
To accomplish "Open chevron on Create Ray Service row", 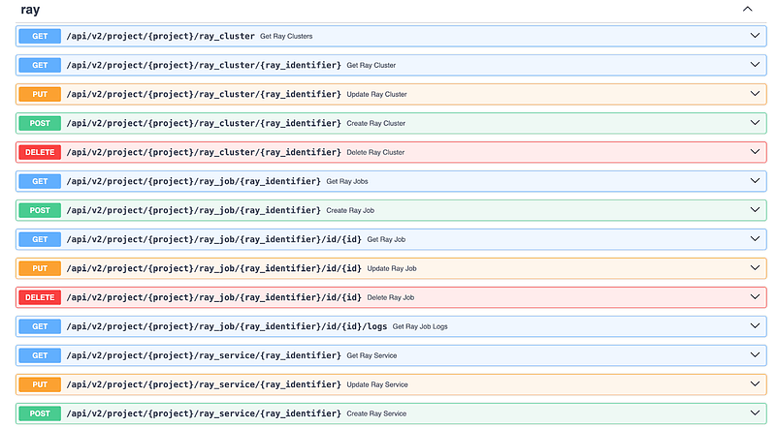I will click(756, 413).
